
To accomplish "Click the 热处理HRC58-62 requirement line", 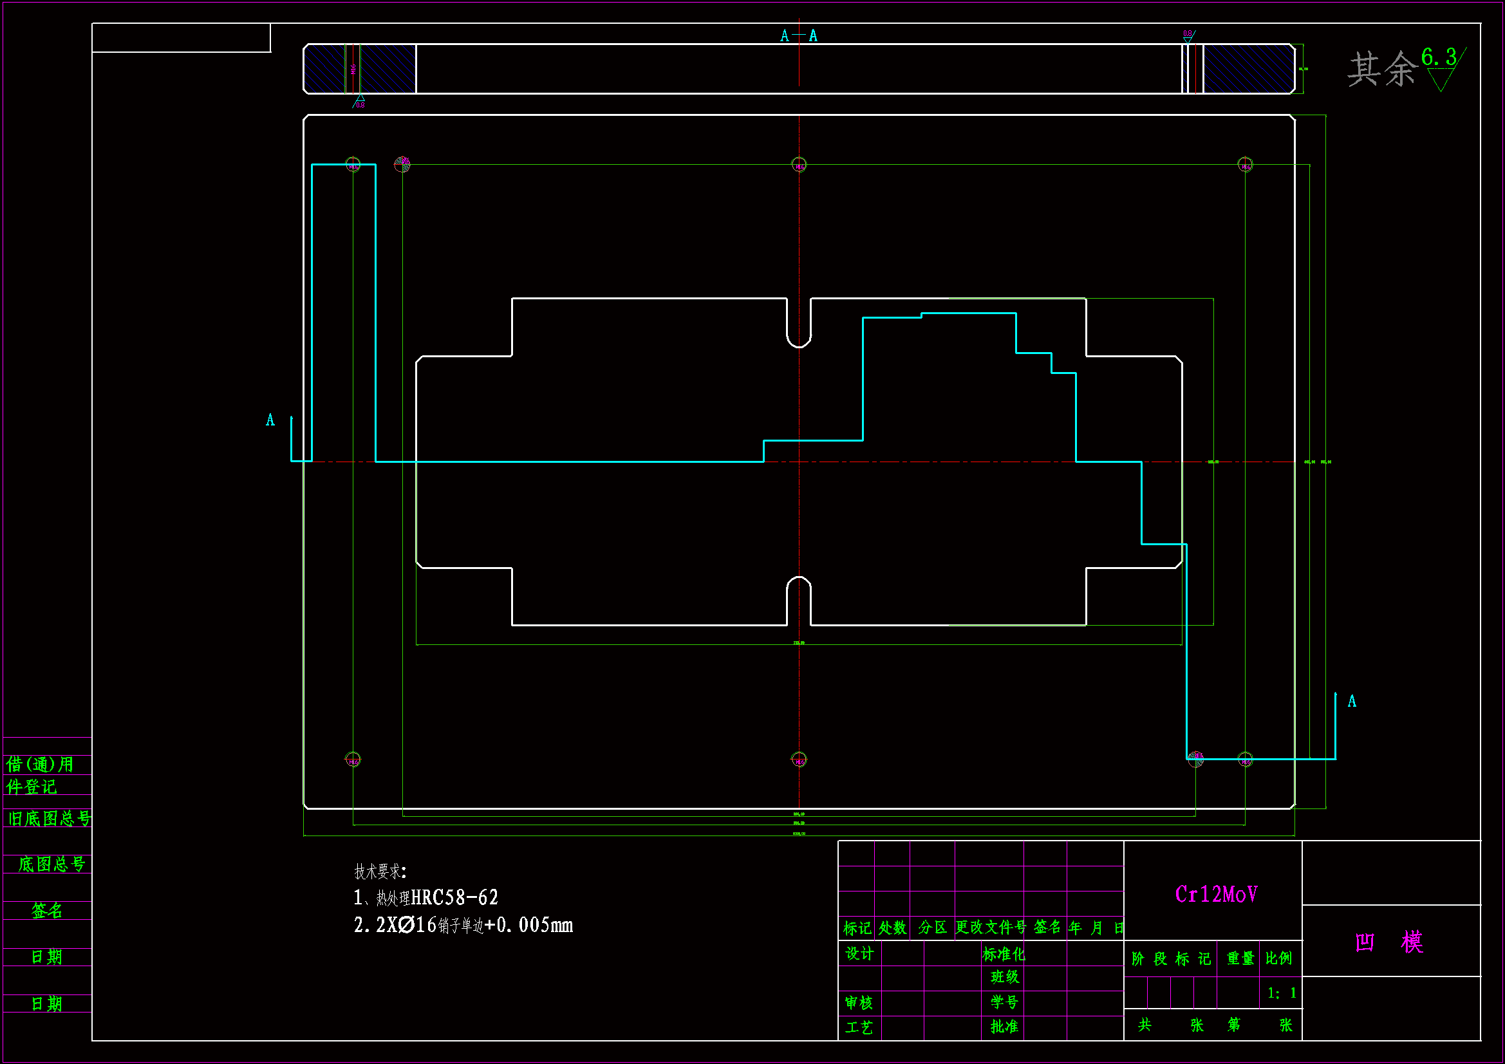I will (426, 897).
